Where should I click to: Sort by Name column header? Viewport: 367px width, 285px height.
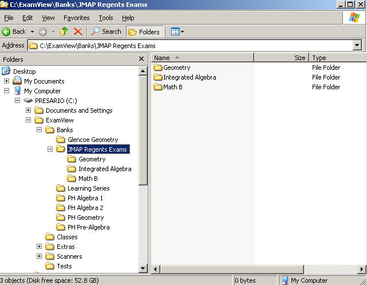click(x=203, y=58)
